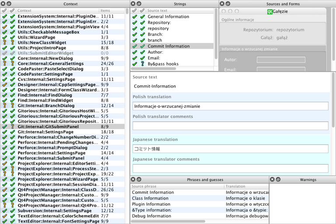Click the Qt logo in the form preview
This screenshot has width=336, height=224.
coord(269,11)
